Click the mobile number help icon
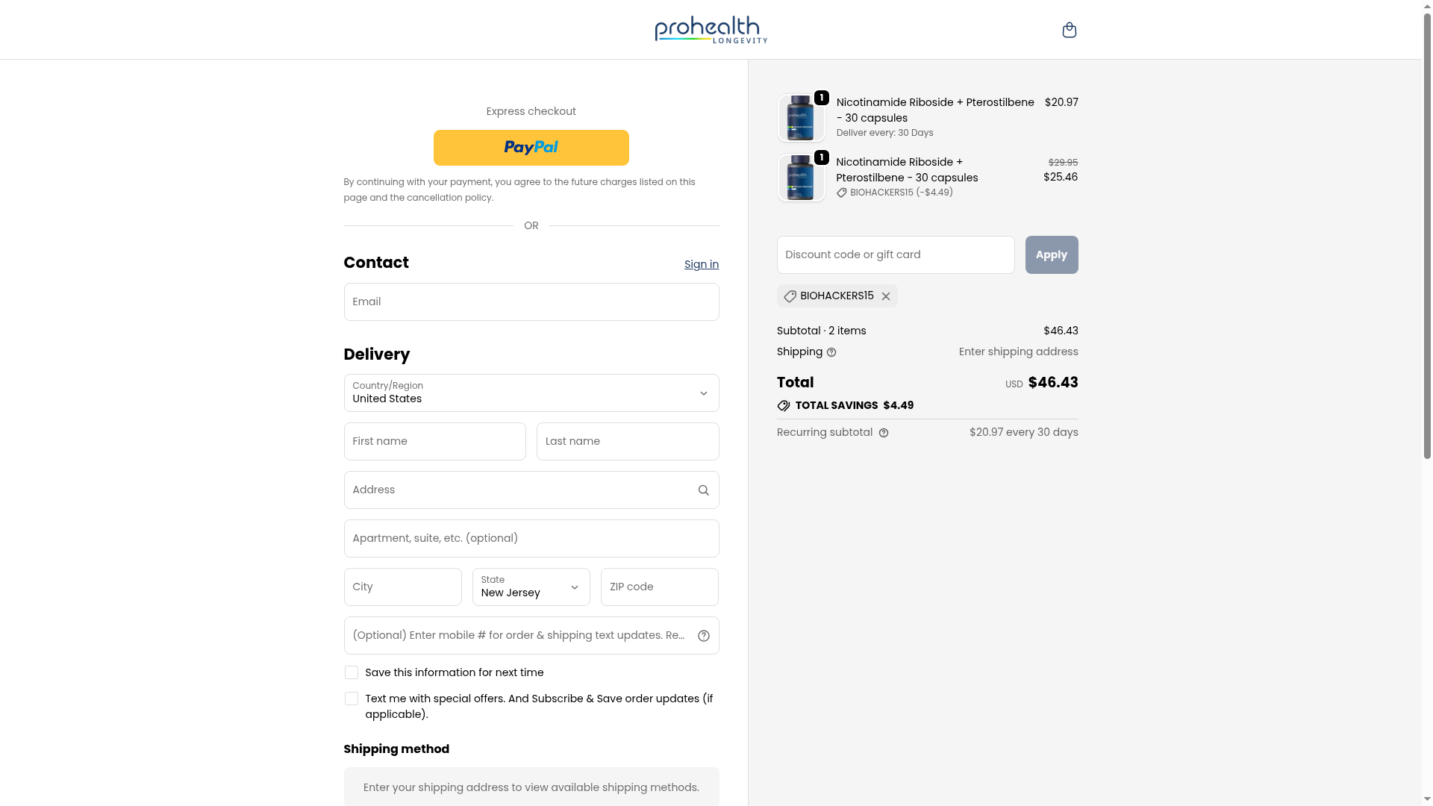 pos(703,636)
